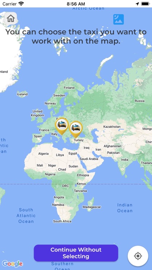The height and width of the screenshot is (270, 152).
Task: Tap the Indian Ocean label
Action: [125, 208]
